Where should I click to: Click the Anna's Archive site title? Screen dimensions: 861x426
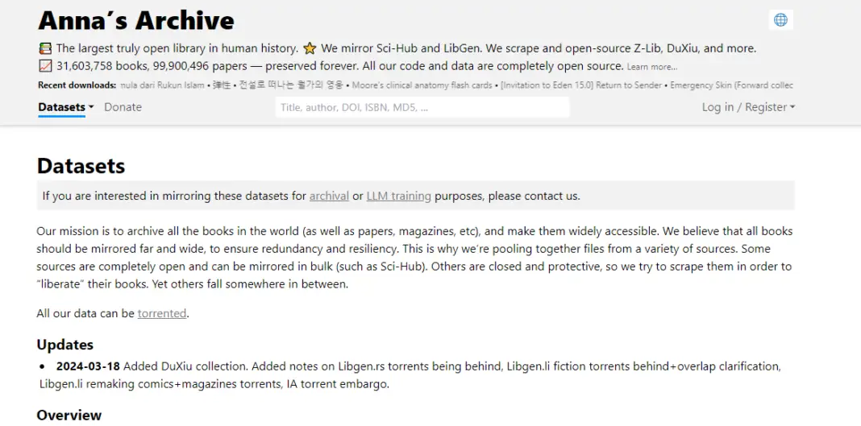point(136,20)
